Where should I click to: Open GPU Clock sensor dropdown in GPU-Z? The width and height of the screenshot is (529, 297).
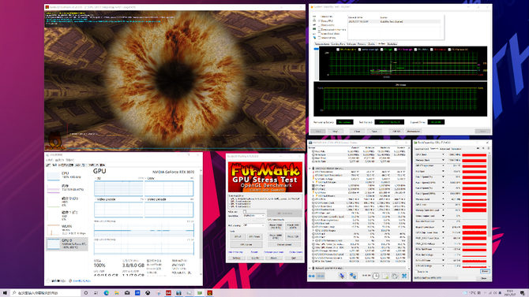pyautogui.click(x=443, y=155)
